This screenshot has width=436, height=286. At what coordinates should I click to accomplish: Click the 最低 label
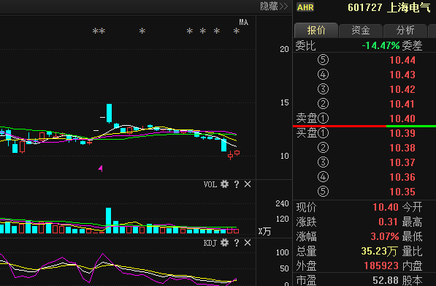(413, 237)
